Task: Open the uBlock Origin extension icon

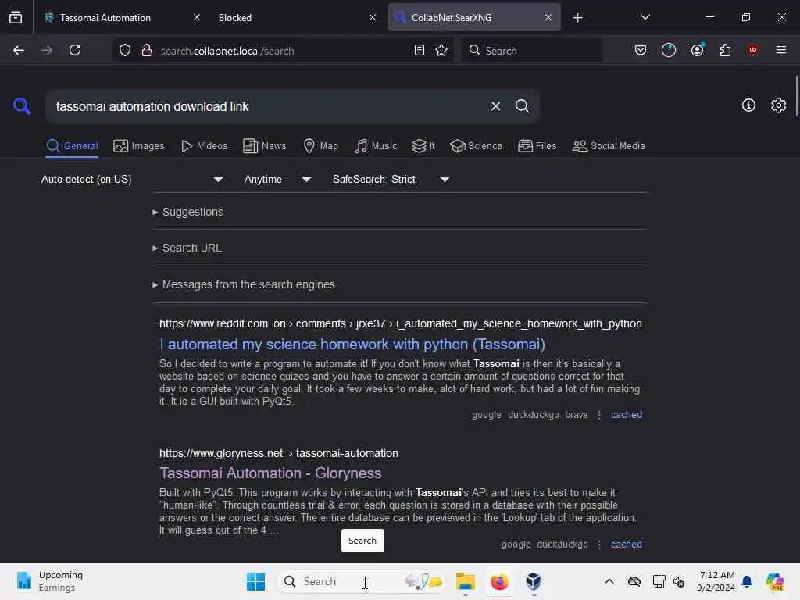Action: click(x=752, y=50)
